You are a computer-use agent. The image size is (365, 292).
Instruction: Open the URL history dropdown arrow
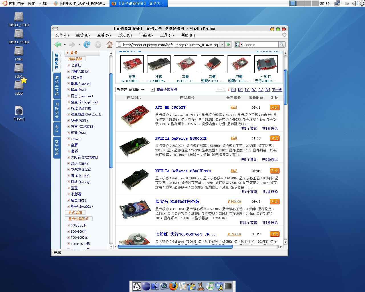tap(222, 44)
